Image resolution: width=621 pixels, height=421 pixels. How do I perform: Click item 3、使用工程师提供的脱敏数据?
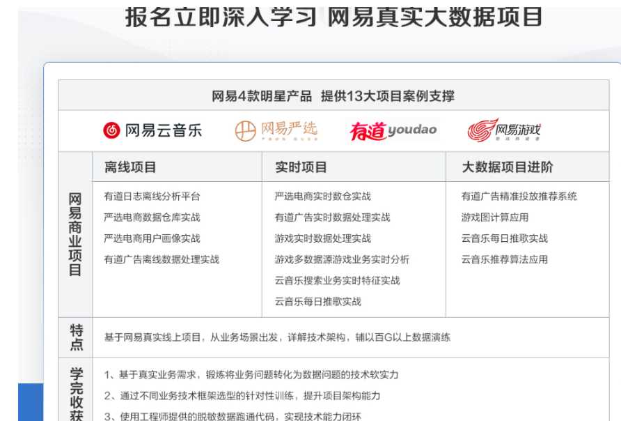click(x=233, y=416)
